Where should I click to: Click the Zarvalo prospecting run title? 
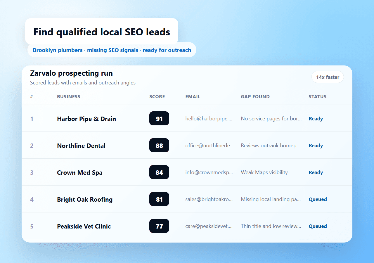pyautogui.click(x=71, y=73)
